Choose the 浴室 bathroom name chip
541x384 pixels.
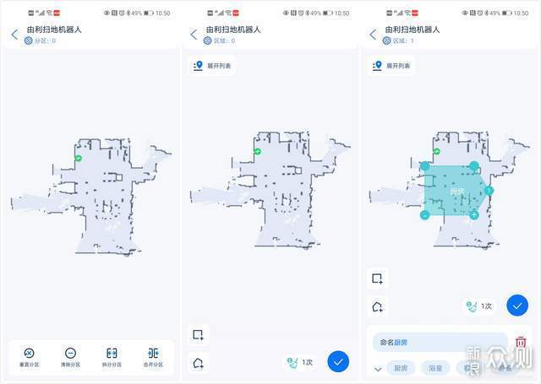click(x=435, y=368)
